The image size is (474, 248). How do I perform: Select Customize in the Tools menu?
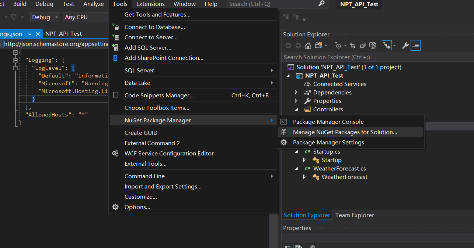point(193,197)
